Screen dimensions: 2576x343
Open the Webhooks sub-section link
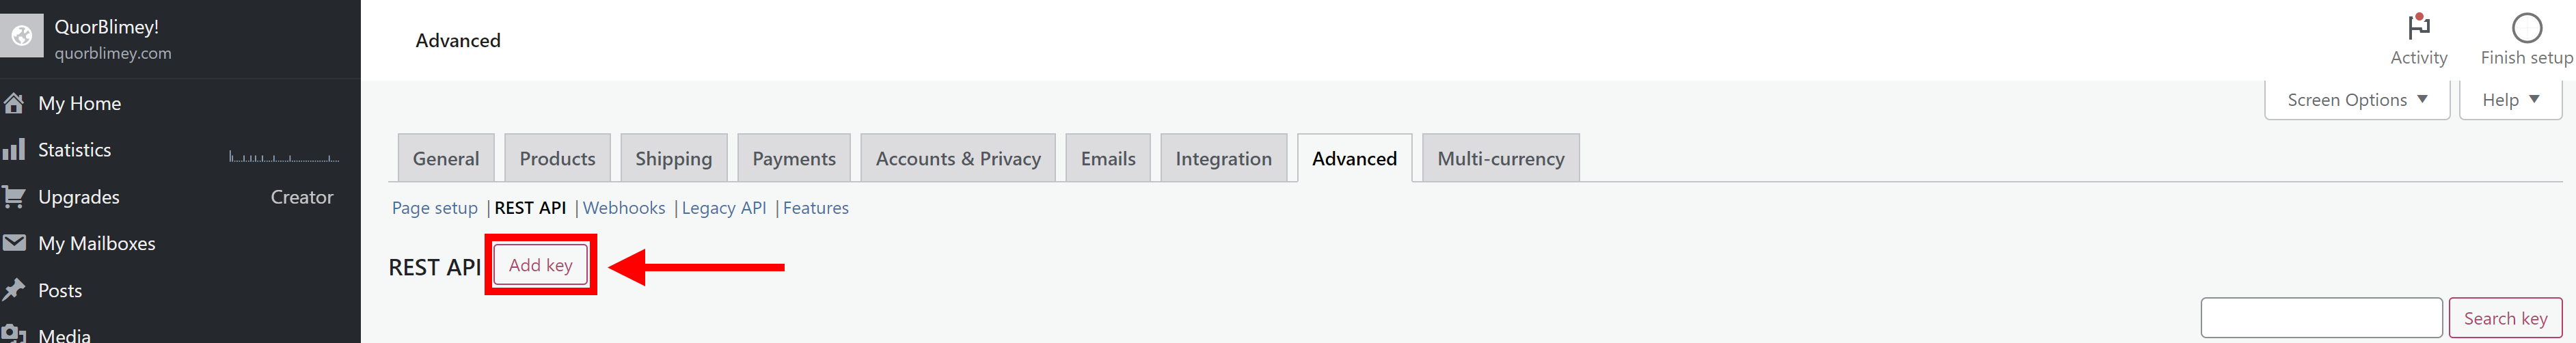624,208
